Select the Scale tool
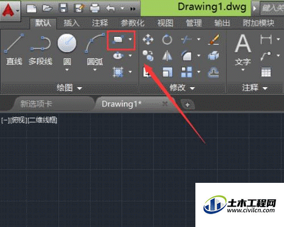 pos(168,72)
